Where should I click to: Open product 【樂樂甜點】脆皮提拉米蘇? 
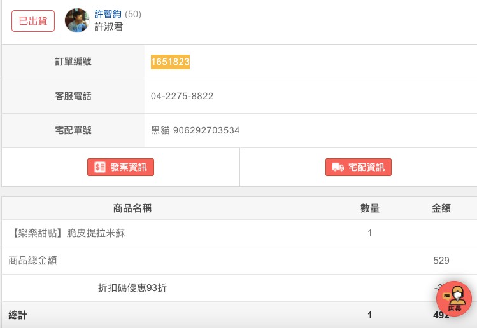click(x=67, y=233)
